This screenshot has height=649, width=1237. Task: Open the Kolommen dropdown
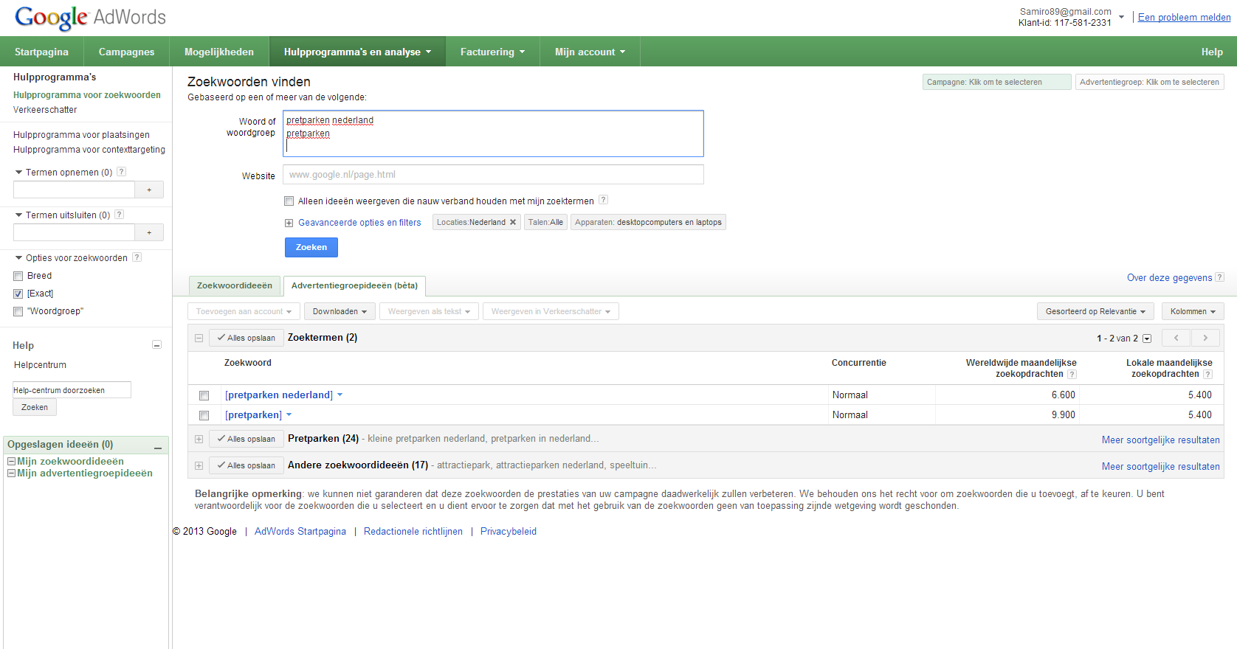coord(1193,311)
